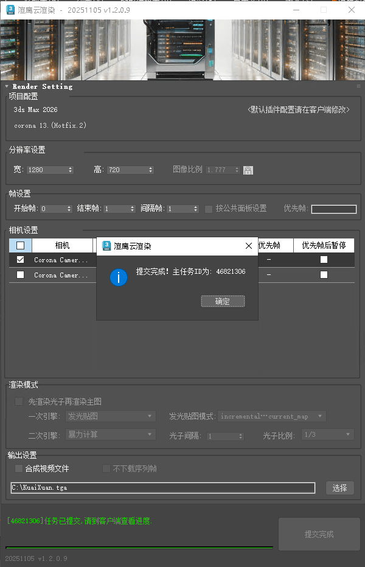Click the 优先帧后暂停 column header
Screen dimensions: 365x567
324,246
